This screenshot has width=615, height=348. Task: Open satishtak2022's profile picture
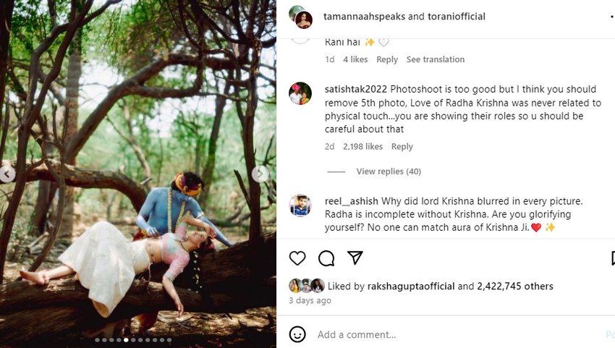tap(300, 94)
